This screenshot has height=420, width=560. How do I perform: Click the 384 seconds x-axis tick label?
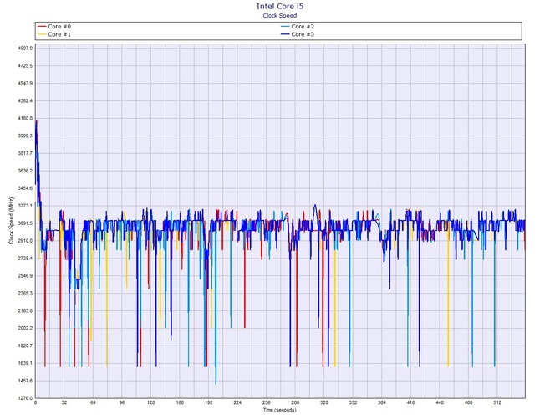tap(382, 402)
